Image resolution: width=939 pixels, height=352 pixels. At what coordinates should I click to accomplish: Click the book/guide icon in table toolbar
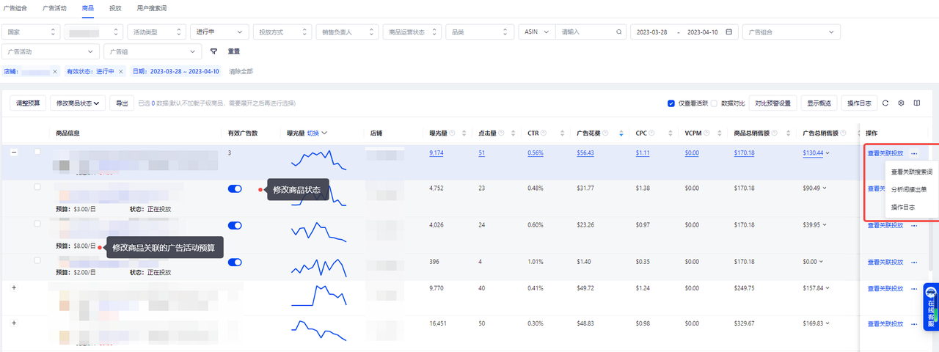(x=917, y=103)
